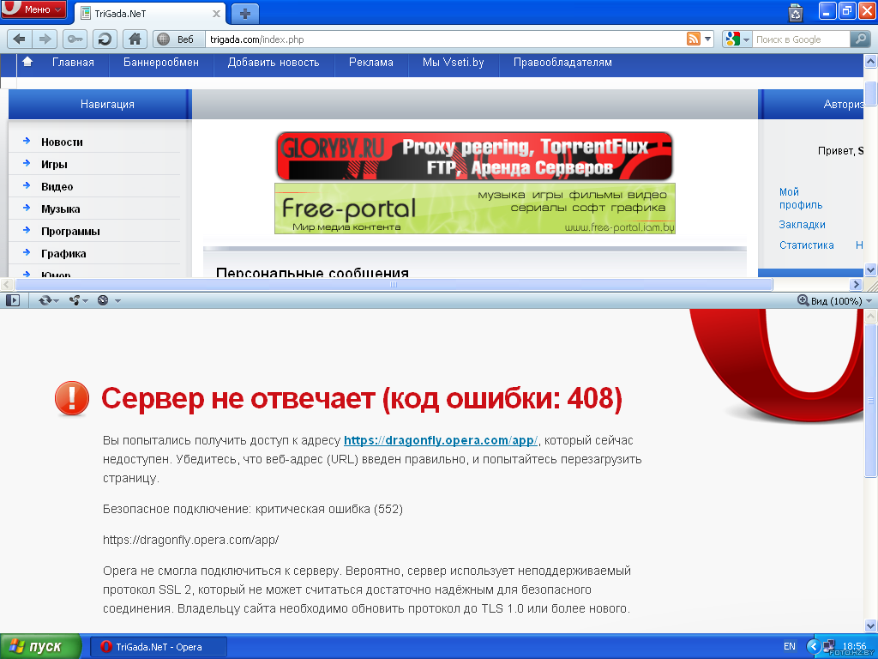Expand the address bar history dropdown

click(x=707, y=39)
